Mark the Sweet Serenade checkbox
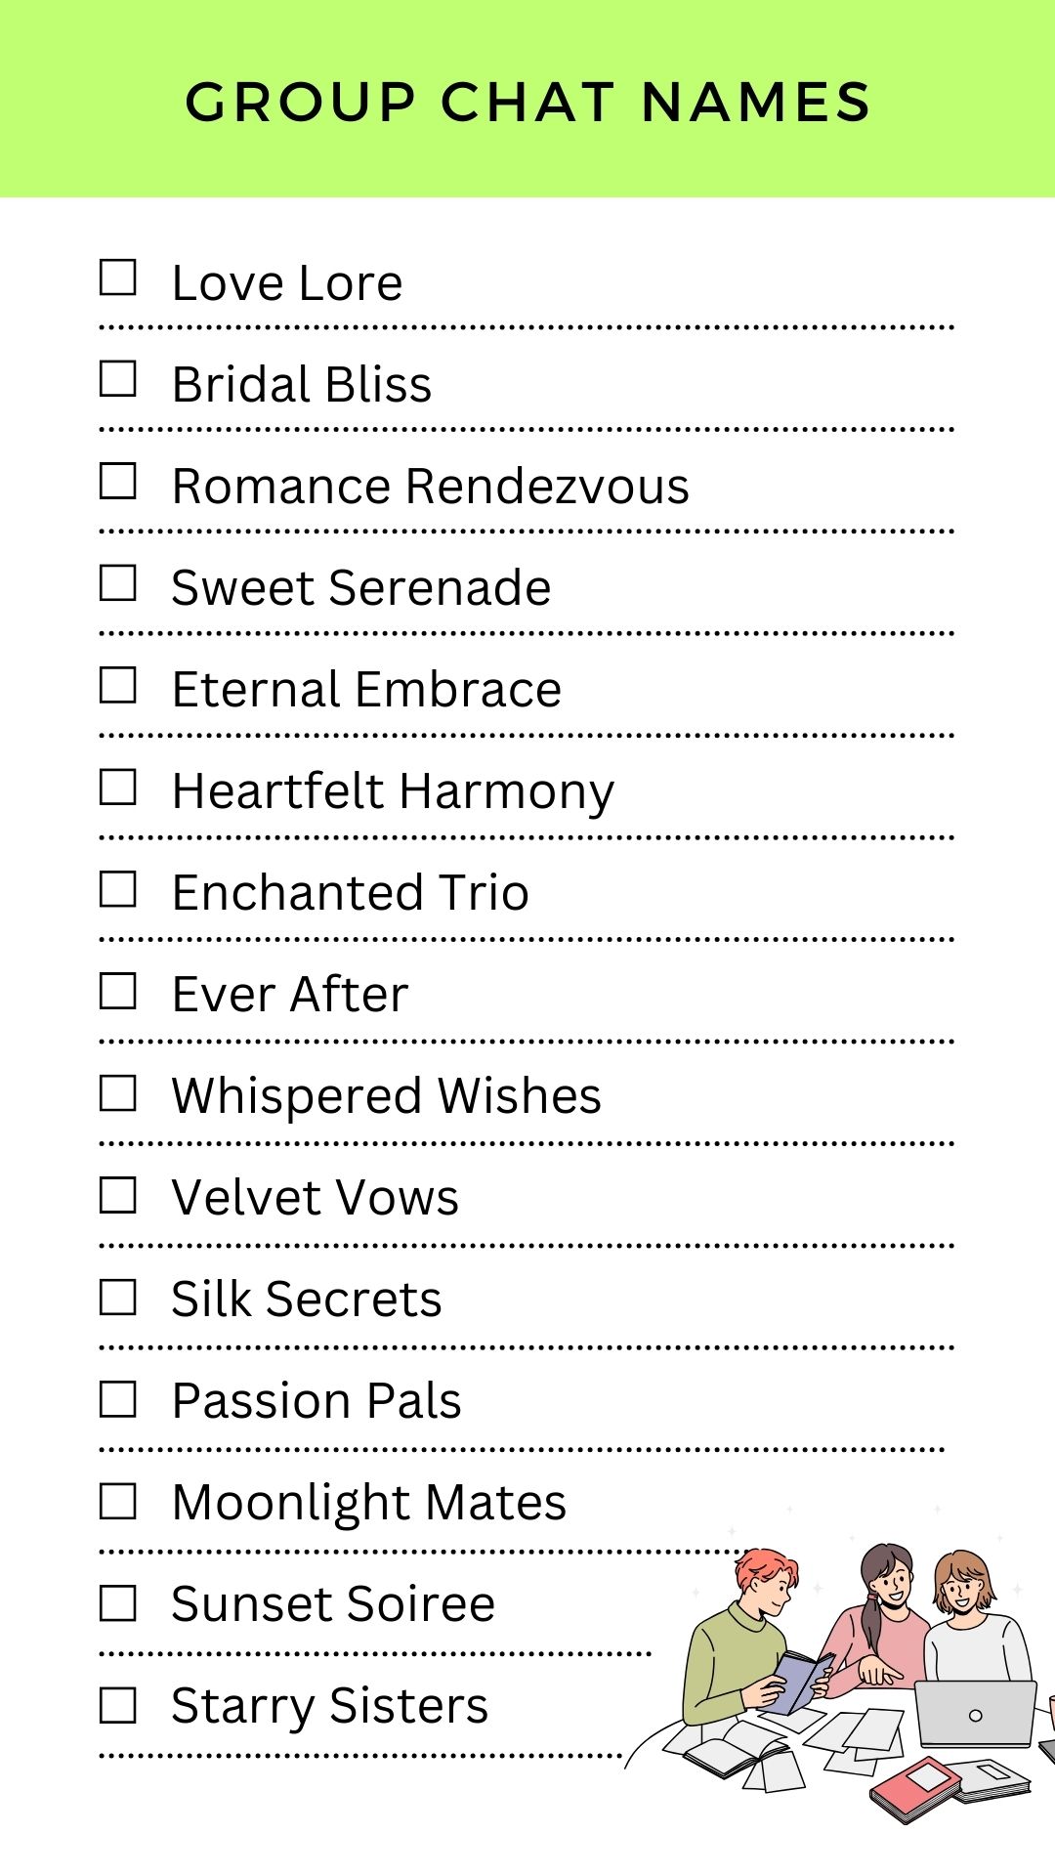The image size is (1055, 1876). (118, 583)
